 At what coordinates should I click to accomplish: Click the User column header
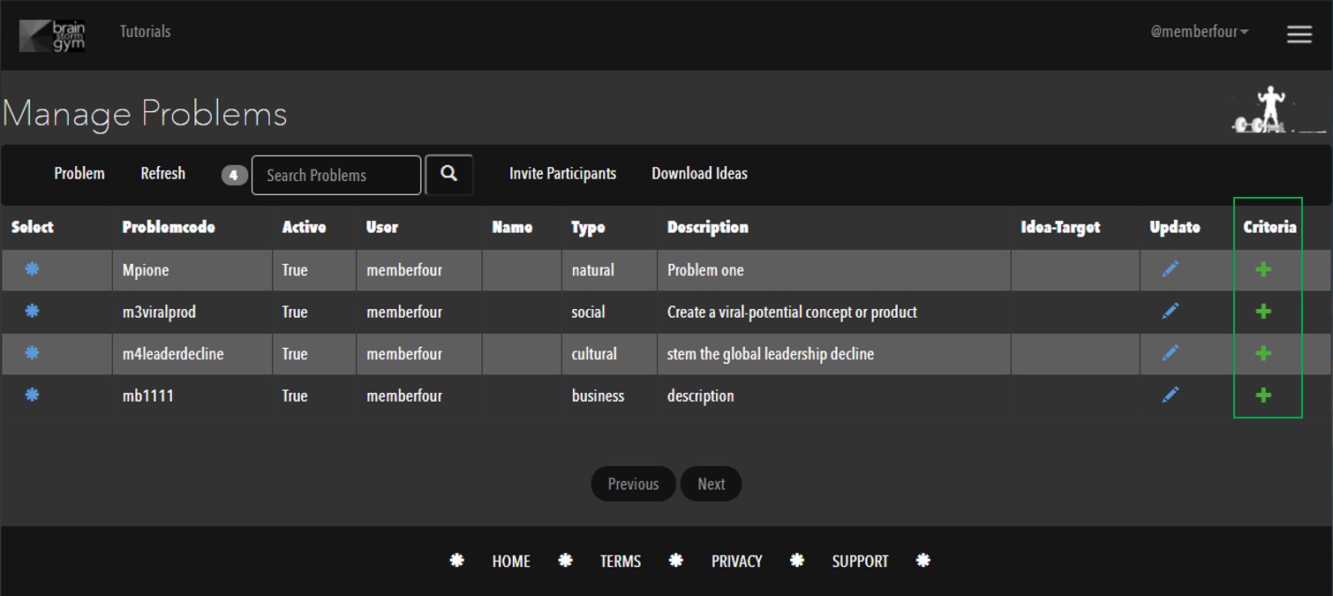click(x=382, y=227)
